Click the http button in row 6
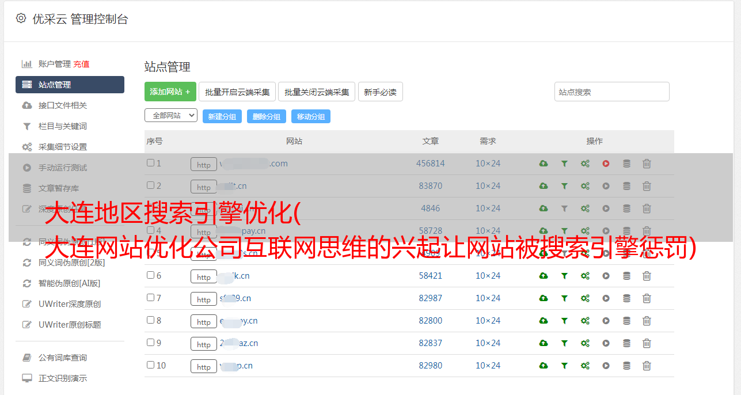741x395 pixels. pos(204,277)
